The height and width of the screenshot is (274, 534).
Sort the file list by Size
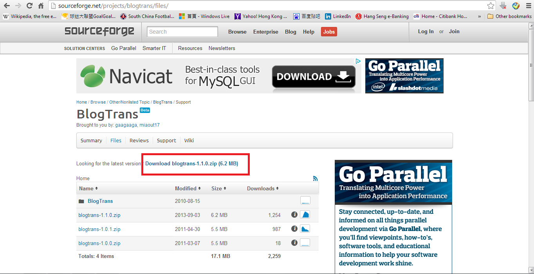[218, 188]
